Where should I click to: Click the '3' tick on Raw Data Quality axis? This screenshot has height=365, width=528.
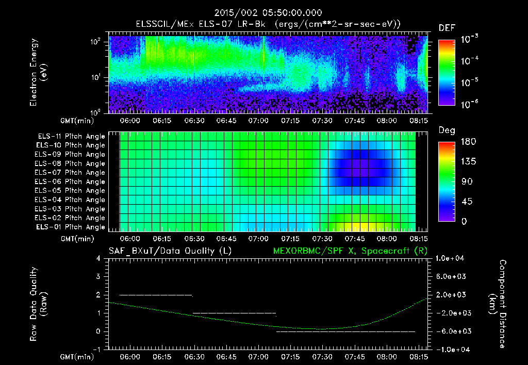[98, 276]
